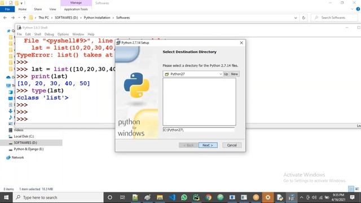361x203 pixels.
Task: Click the Explorer Forward arrow
Action: (x=13, y=17)
